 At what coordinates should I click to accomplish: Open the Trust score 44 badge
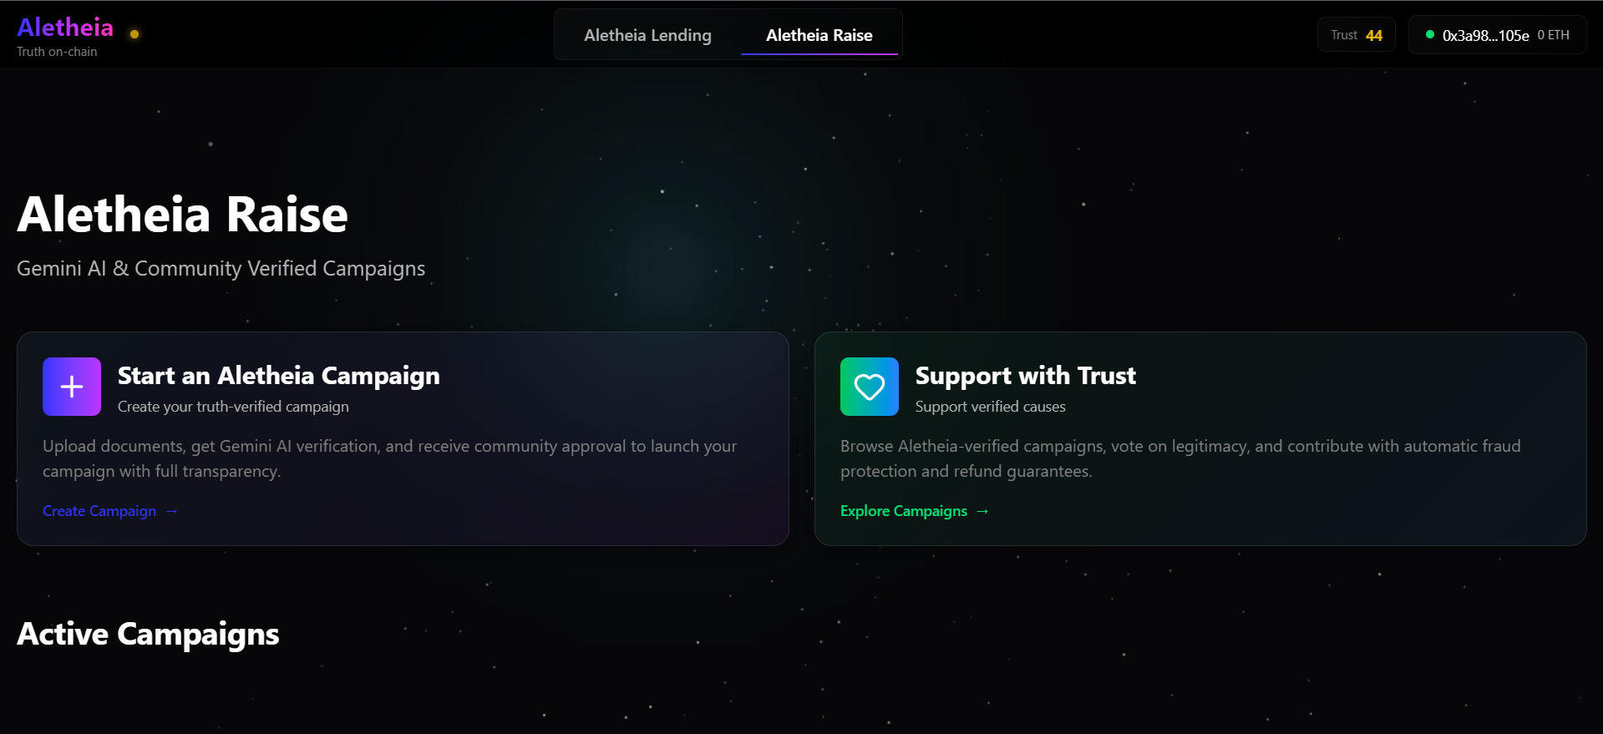coord(1356,35)
